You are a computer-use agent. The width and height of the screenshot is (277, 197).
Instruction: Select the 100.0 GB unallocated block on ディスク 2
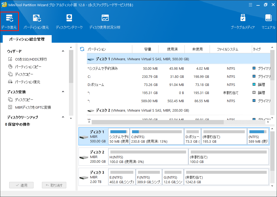pos(229,156)
